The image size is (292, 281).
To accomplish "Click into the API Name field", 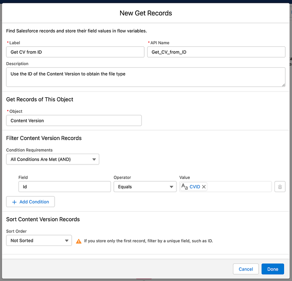I will click(216, 52).
